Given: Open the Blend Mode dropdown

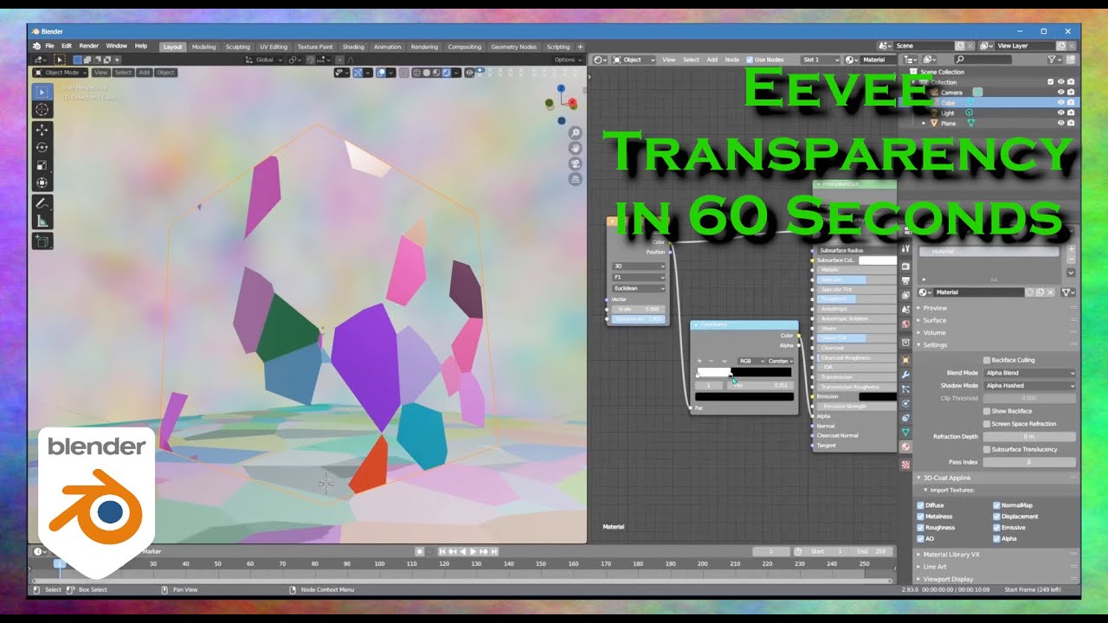Looking at the screenshot, I should [1030, 373].
